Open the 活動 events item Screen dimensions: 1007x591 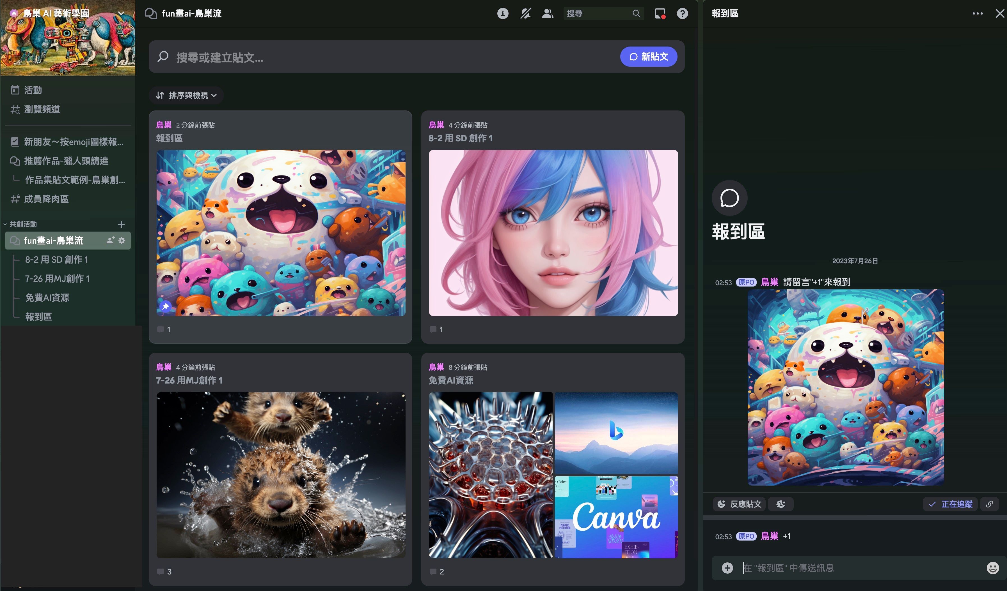coord(33,90)
